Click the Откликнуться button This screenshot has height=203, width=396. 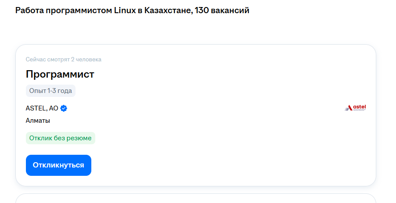tap(58, 165)
